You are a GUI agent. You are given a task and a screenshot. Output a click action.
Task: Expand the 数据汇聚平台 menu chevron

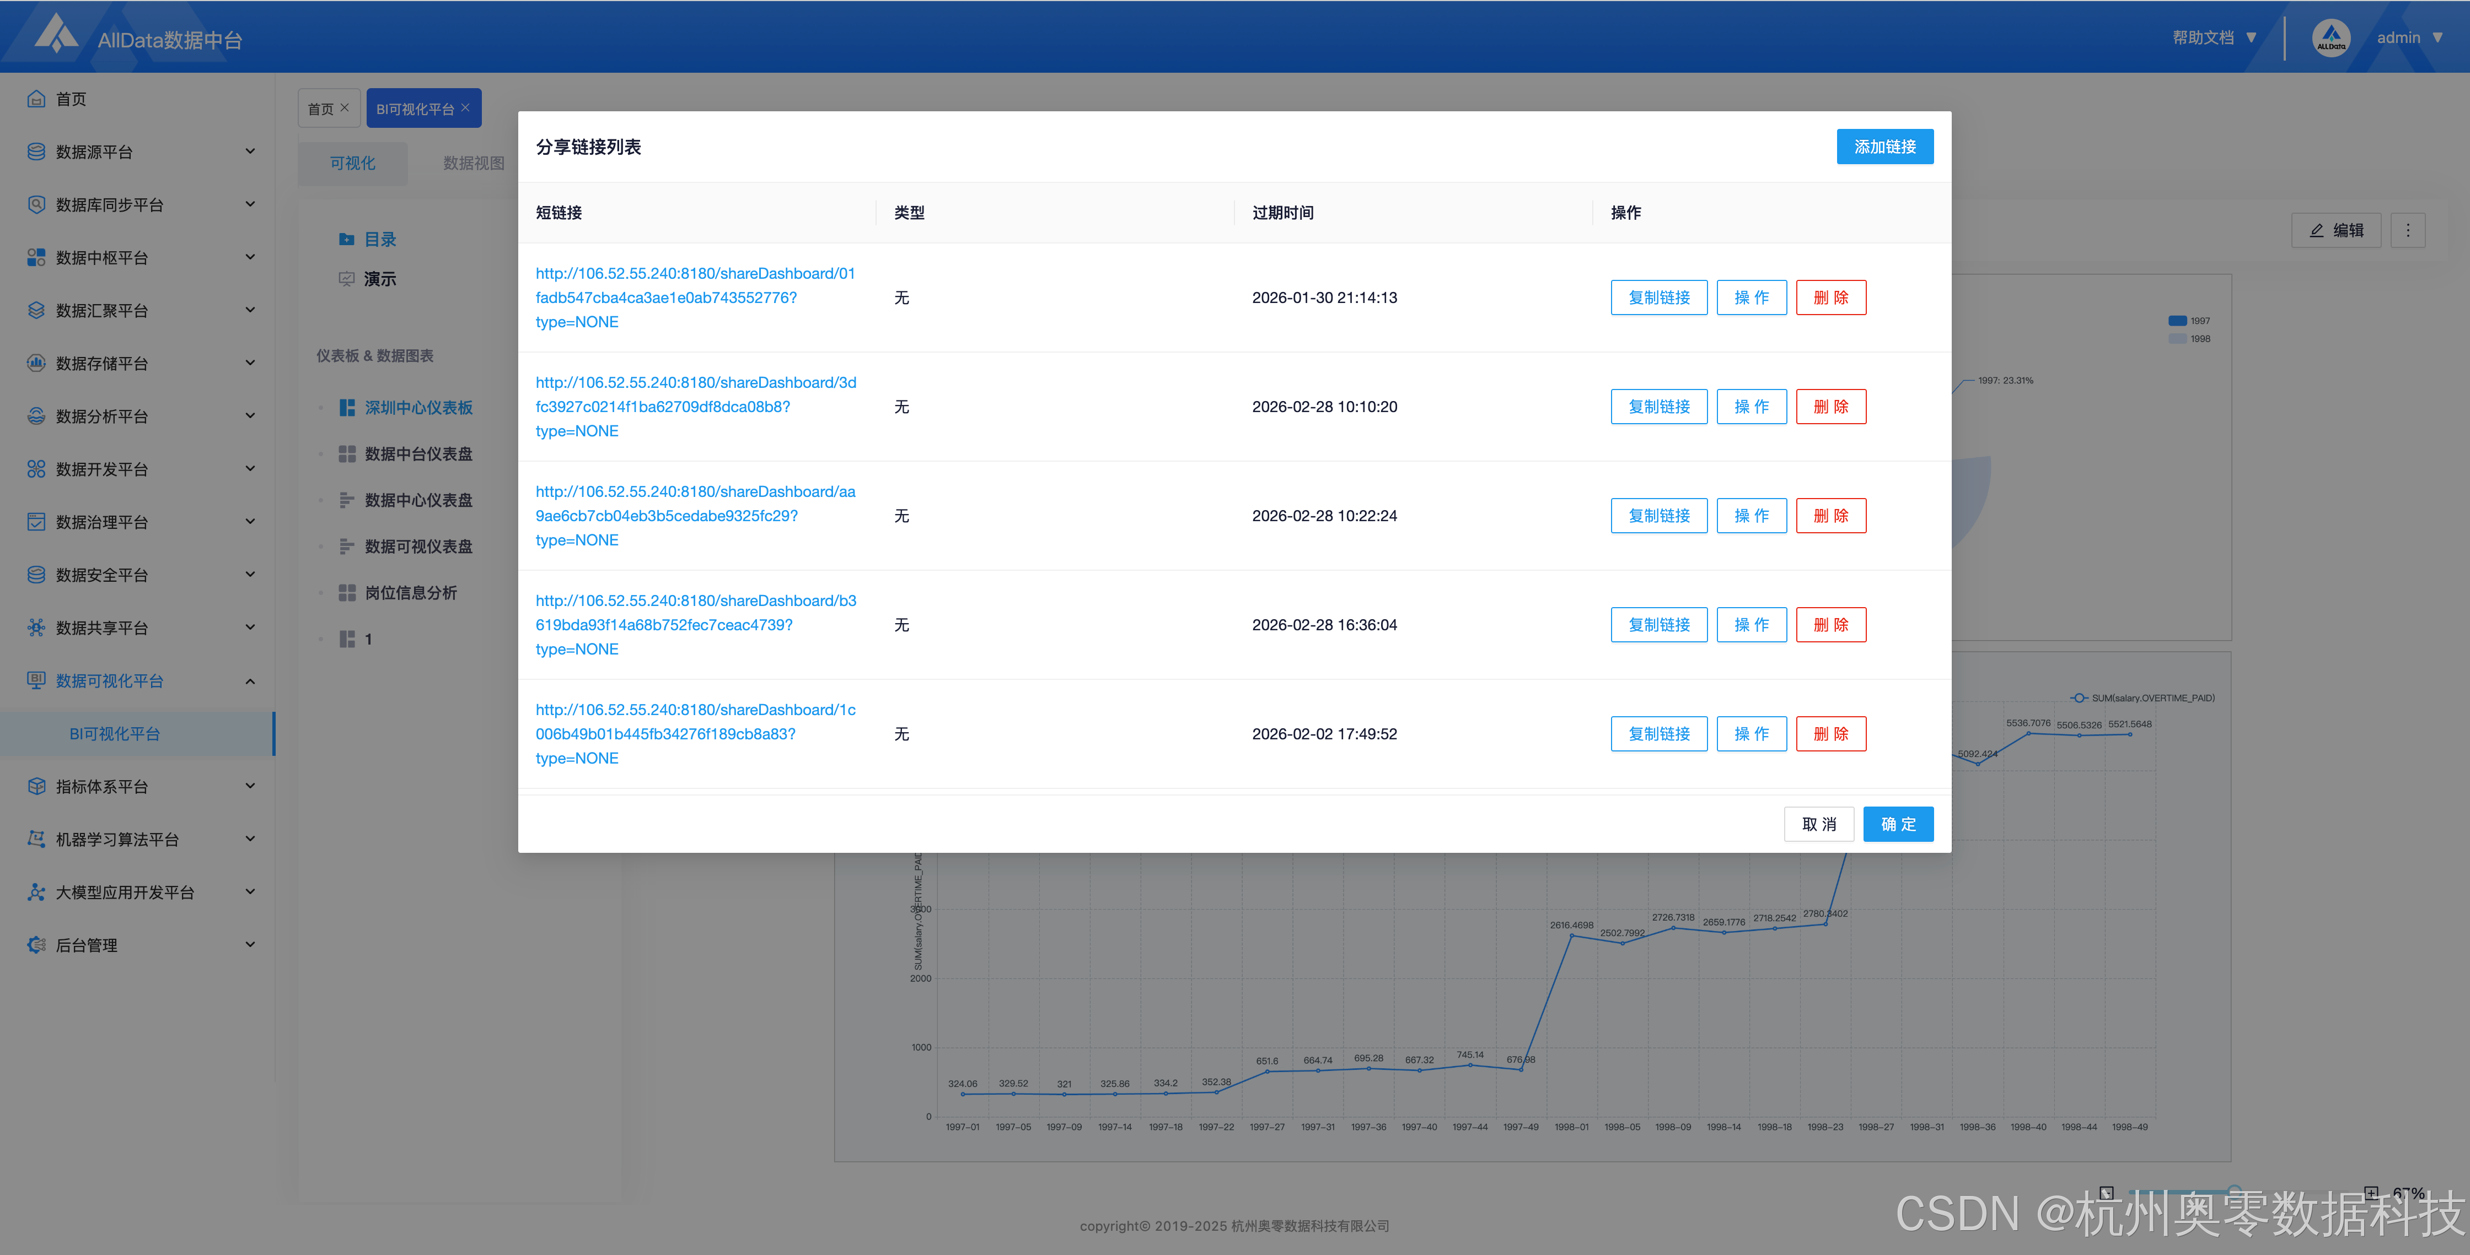point(250,310)
